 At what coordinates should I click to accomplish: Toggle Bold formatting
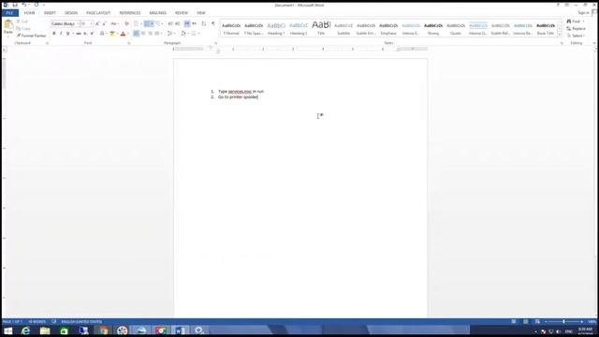click(54, 34)
